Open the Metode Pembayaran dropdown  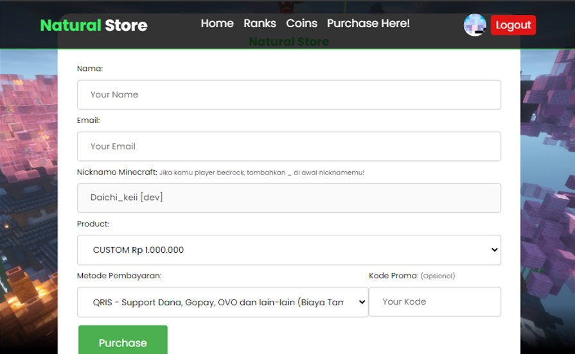tap(222, 302)
